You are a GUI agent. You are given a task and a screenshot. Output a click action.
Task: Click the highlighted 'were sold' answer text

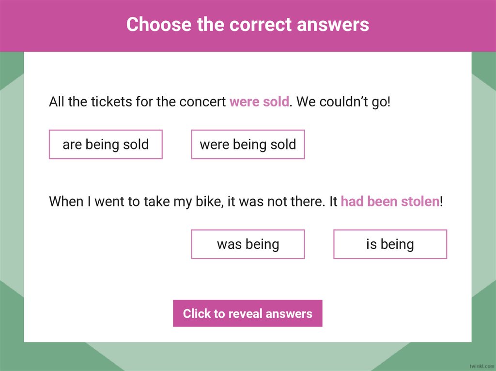pos(259,102)
